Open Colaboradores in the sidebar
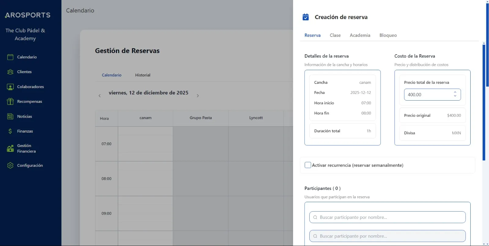This screenshot has height=246, width=489. [x=31, y=87]
